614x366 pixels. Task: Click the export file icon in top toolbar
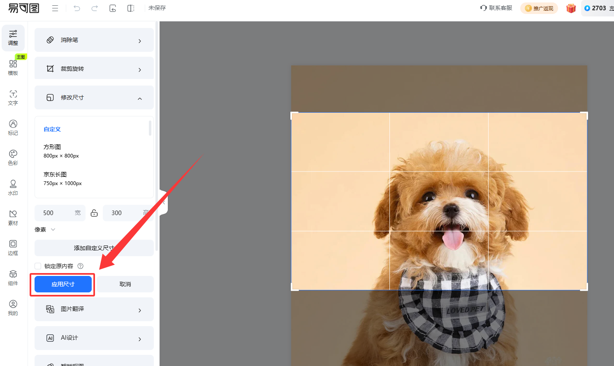(x=113, y=8)
